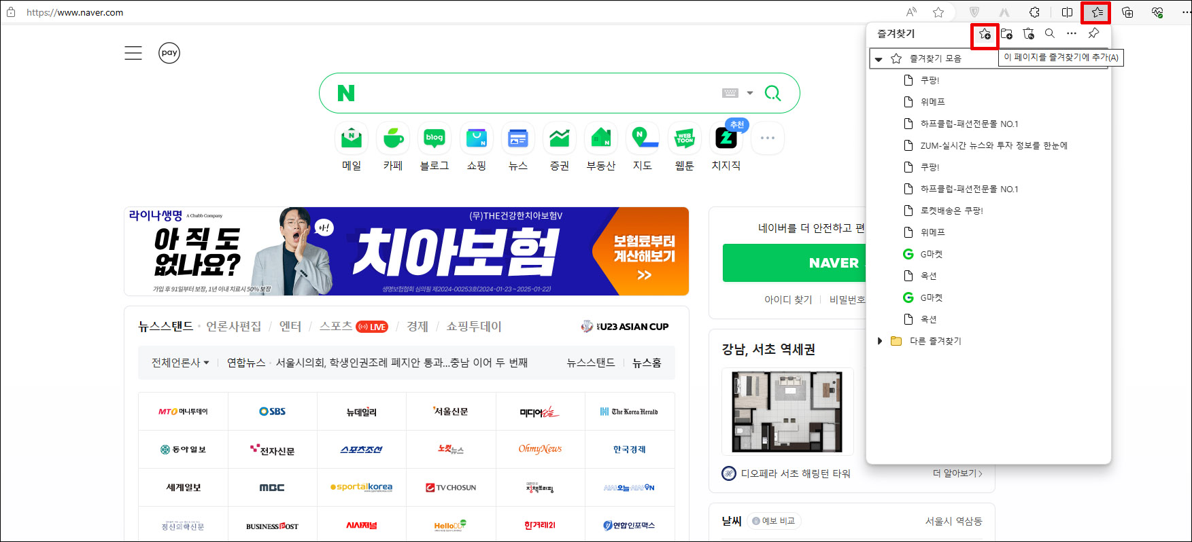
Task: Open the browser Favorites panel button
Action: tap(1096, 12)
